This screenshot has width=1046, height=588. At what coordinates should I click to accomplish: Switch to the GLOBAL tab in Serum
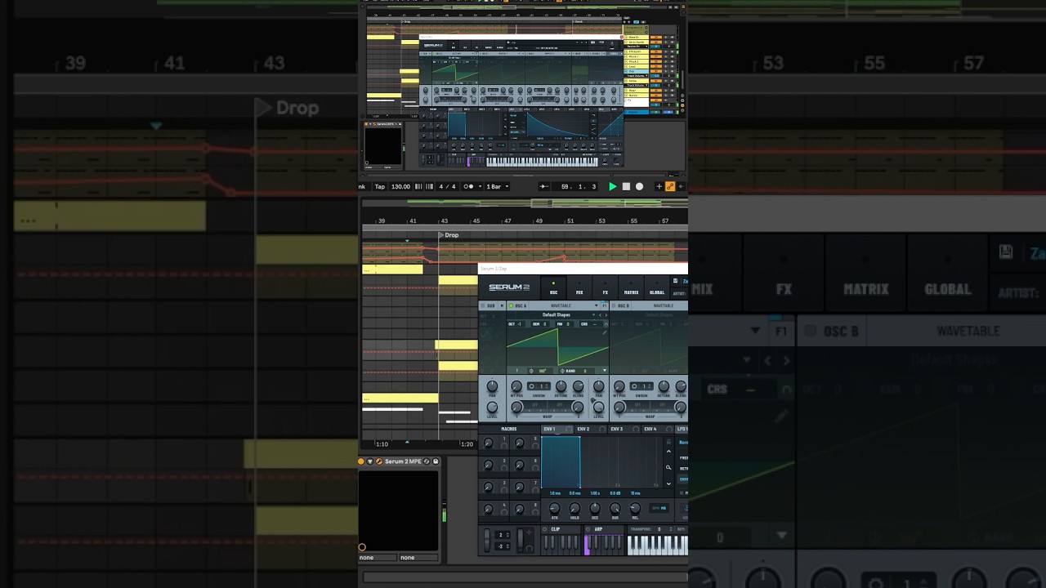[x=657, y=287]
